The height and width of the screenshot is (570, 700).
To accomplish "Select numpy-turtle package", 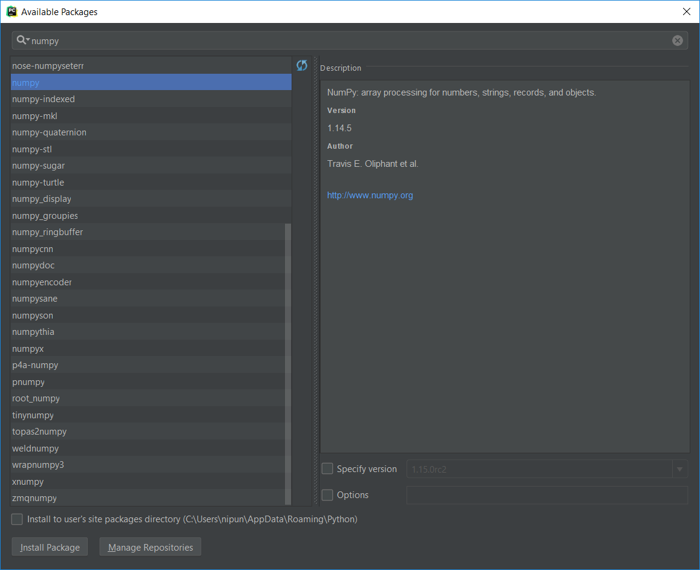I will coord(151,183).
